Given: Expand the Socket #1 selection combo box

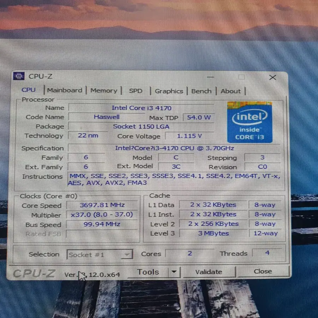Looking at the screenshot, I should (x=100, y=254).
